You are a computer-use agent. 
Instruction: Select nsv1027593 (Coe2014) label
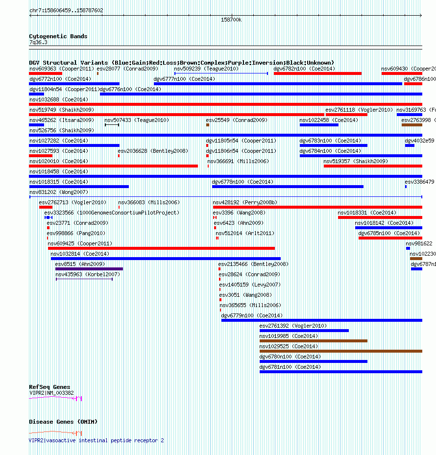pos(59,151)
